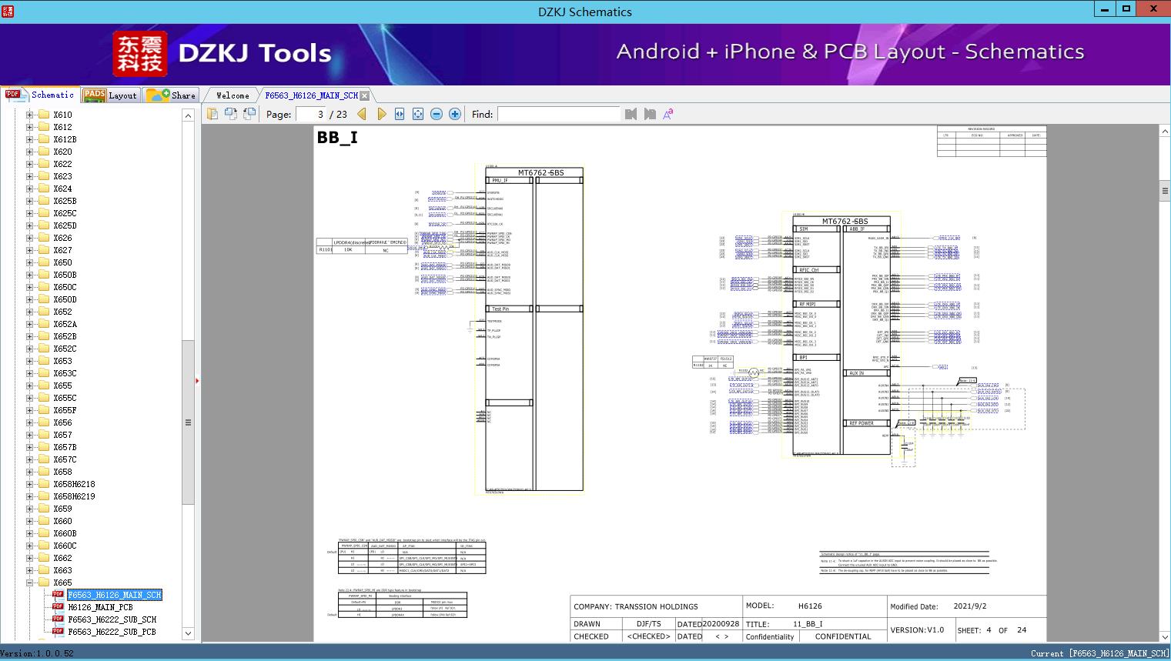The width and height of the screenshot is (1171, 661).
Task: Switch to the Welcome document tab
Action: 233,95
